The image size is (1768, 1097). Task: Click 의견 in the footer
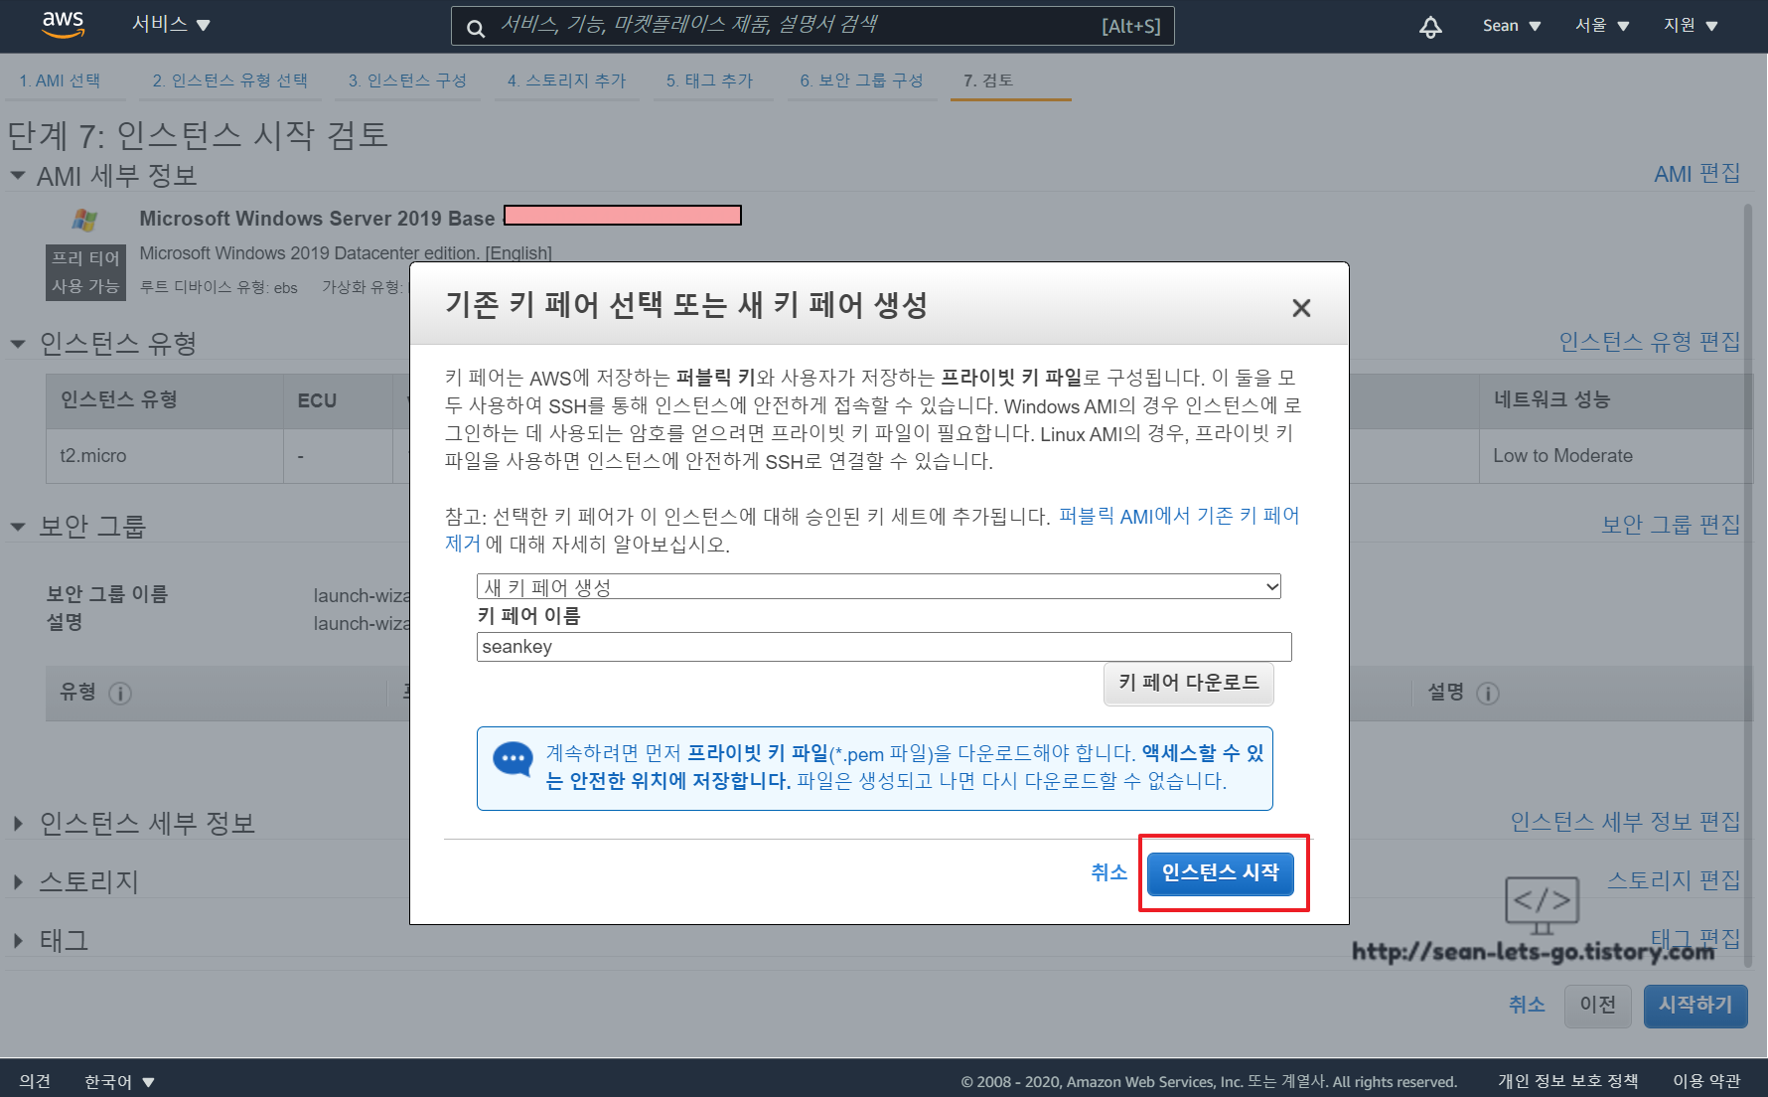tap(35, 1081)
